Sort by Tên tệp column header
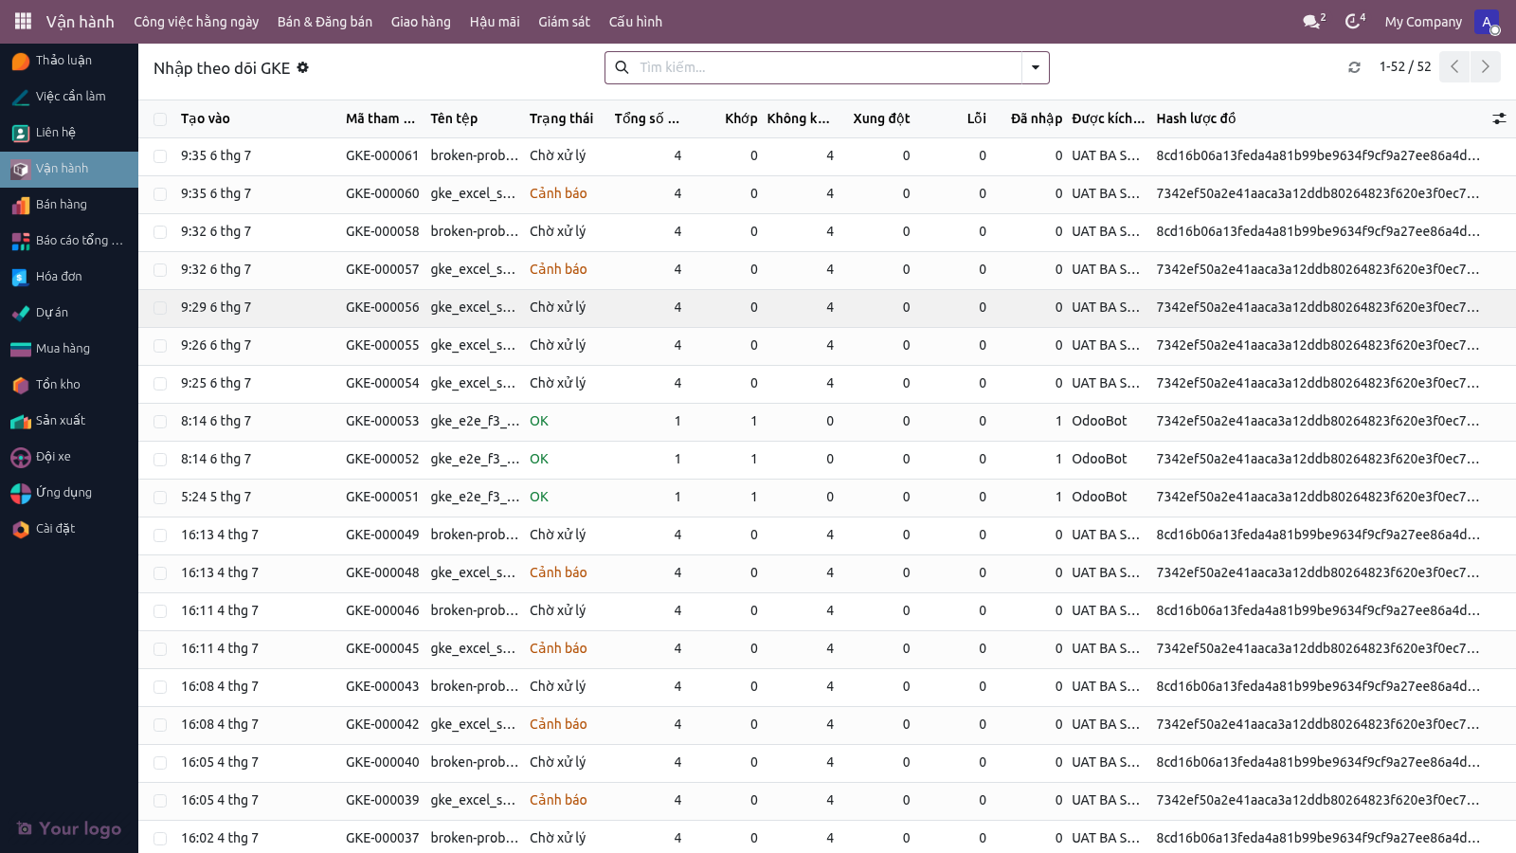Image resolution: width=1516 pixels, height=853 pixels. click(x=454, y=118)
